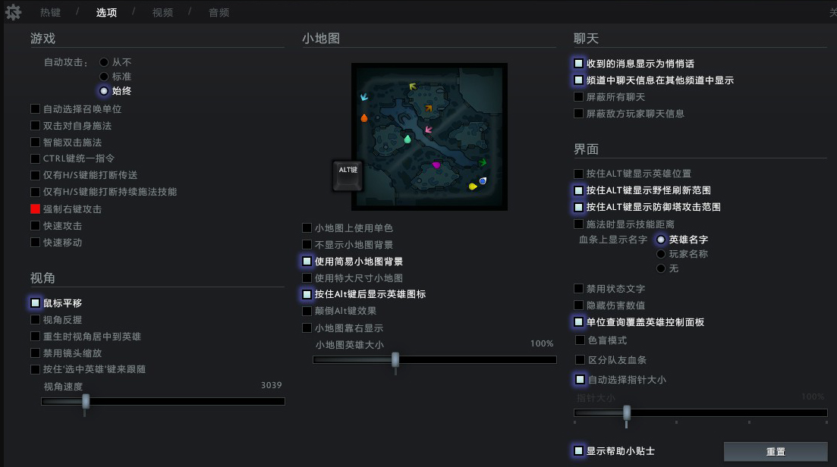Click the yellow hero marker on minimap
Screen dimensions: 837x467
pyautogui.click(x=473, y=186)
